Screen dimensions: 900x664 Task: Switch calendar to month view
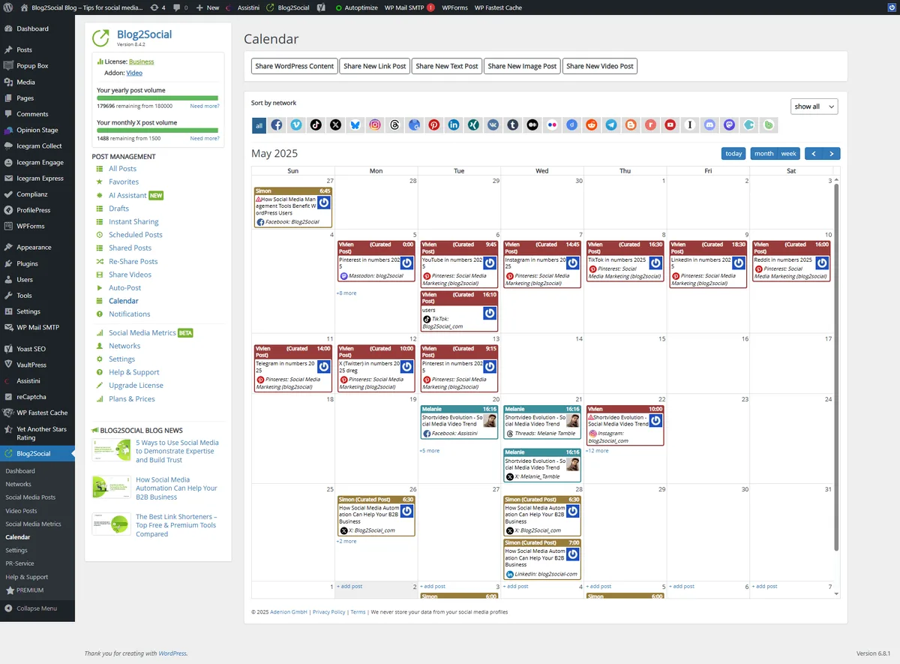763,153
